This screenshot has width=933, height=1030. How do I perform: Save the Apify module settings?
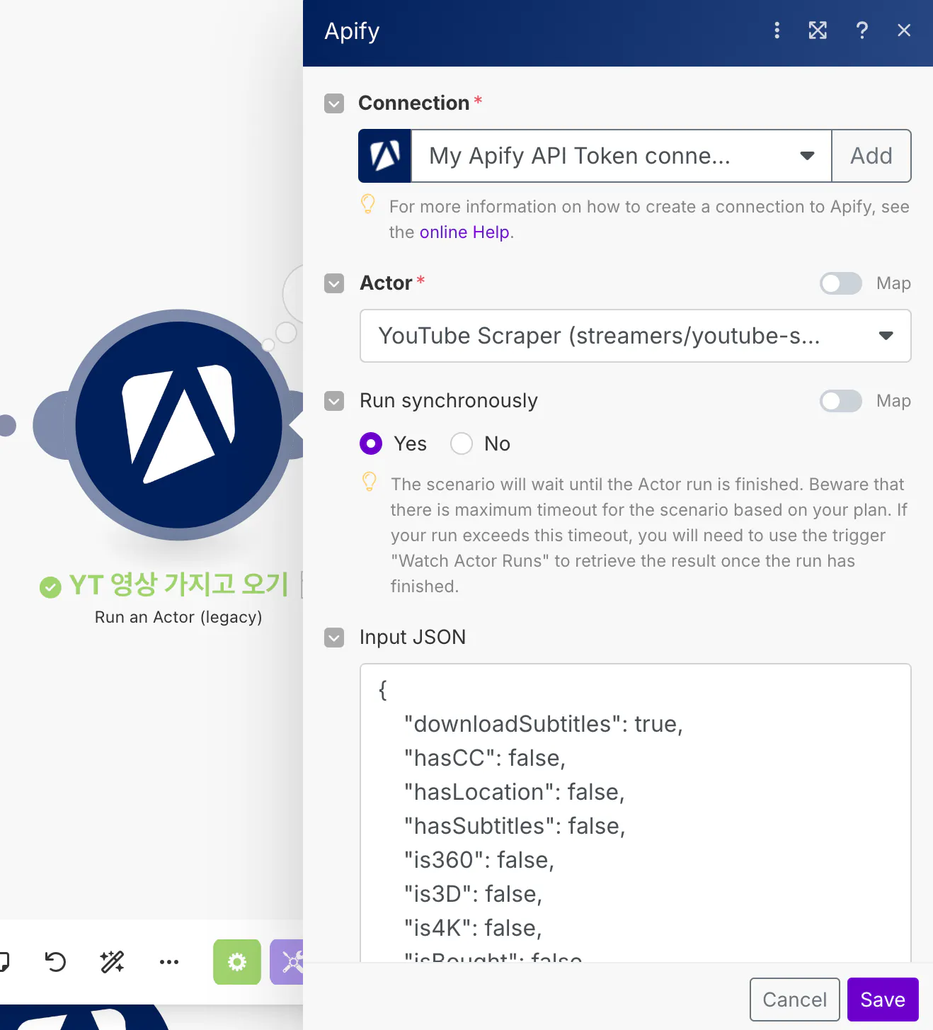tap(883, 1000)
